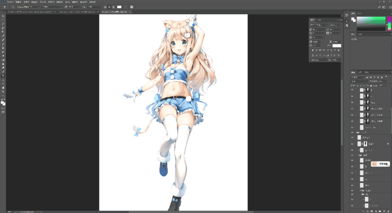Screen dimensions: 392x213
Task: Set right text alignment in options bar
Action: pyautogui.click(x=113, y=7)
